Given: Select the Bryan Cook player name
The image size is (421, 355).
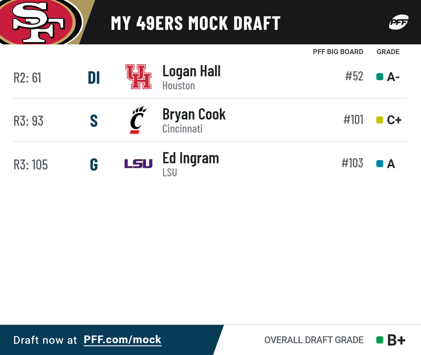Looking at the screenshot, I should click(194, 114).
